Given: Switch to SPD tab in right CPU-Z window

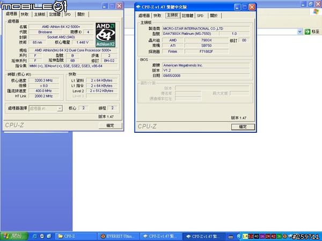Looking at the screenshot, I should tap(200, 16).
